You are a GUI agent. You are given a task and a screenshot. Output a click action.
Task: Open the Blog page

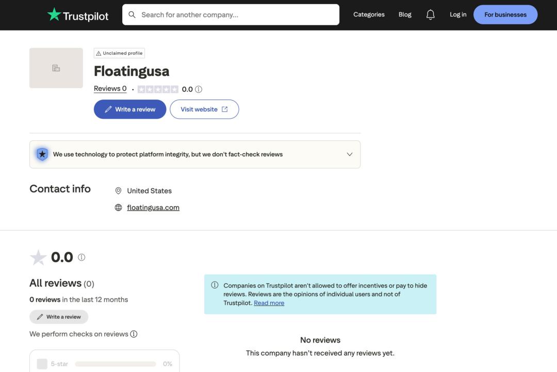[x=405, y=14]
